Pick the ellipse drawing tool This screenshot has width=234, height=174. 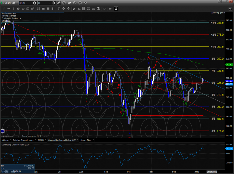23,9
